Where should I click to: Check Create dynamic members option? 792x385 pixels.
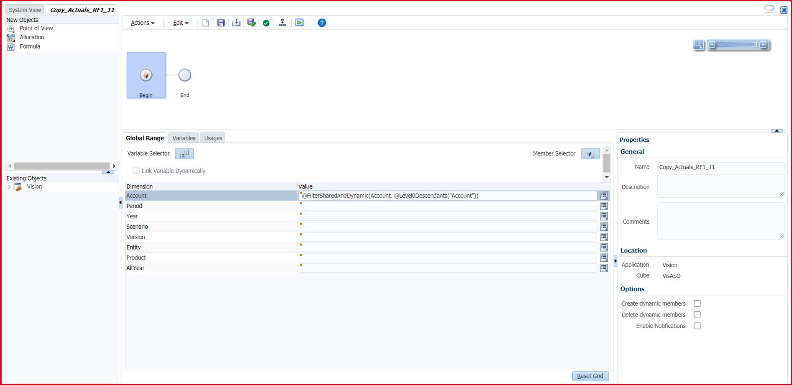point(697,303)
